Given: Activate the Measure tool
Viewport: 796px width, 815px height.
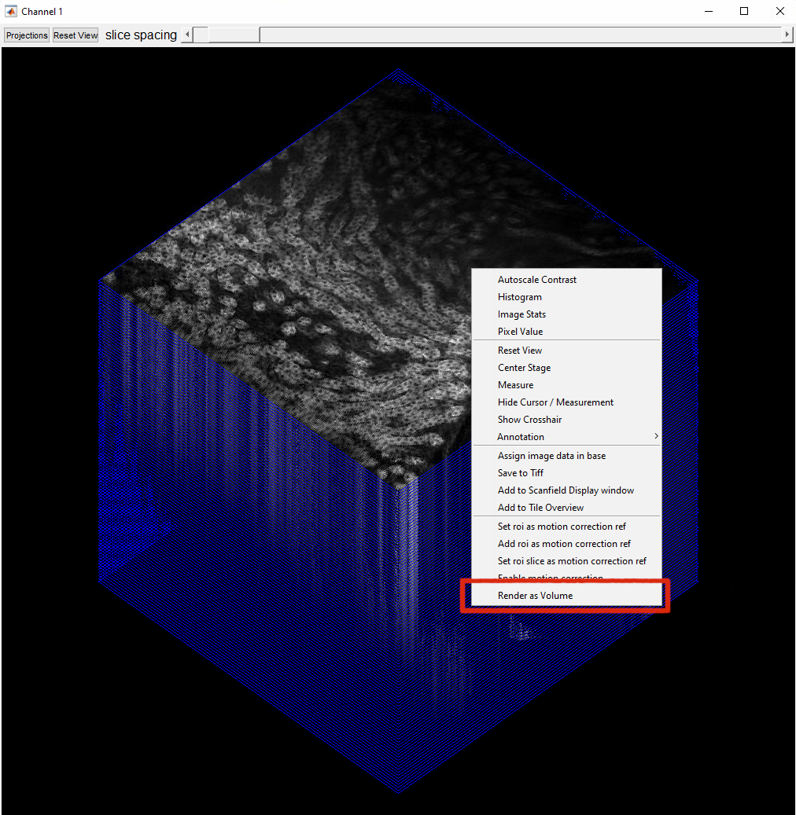Looking at the screenshot, I should point(515,384).
